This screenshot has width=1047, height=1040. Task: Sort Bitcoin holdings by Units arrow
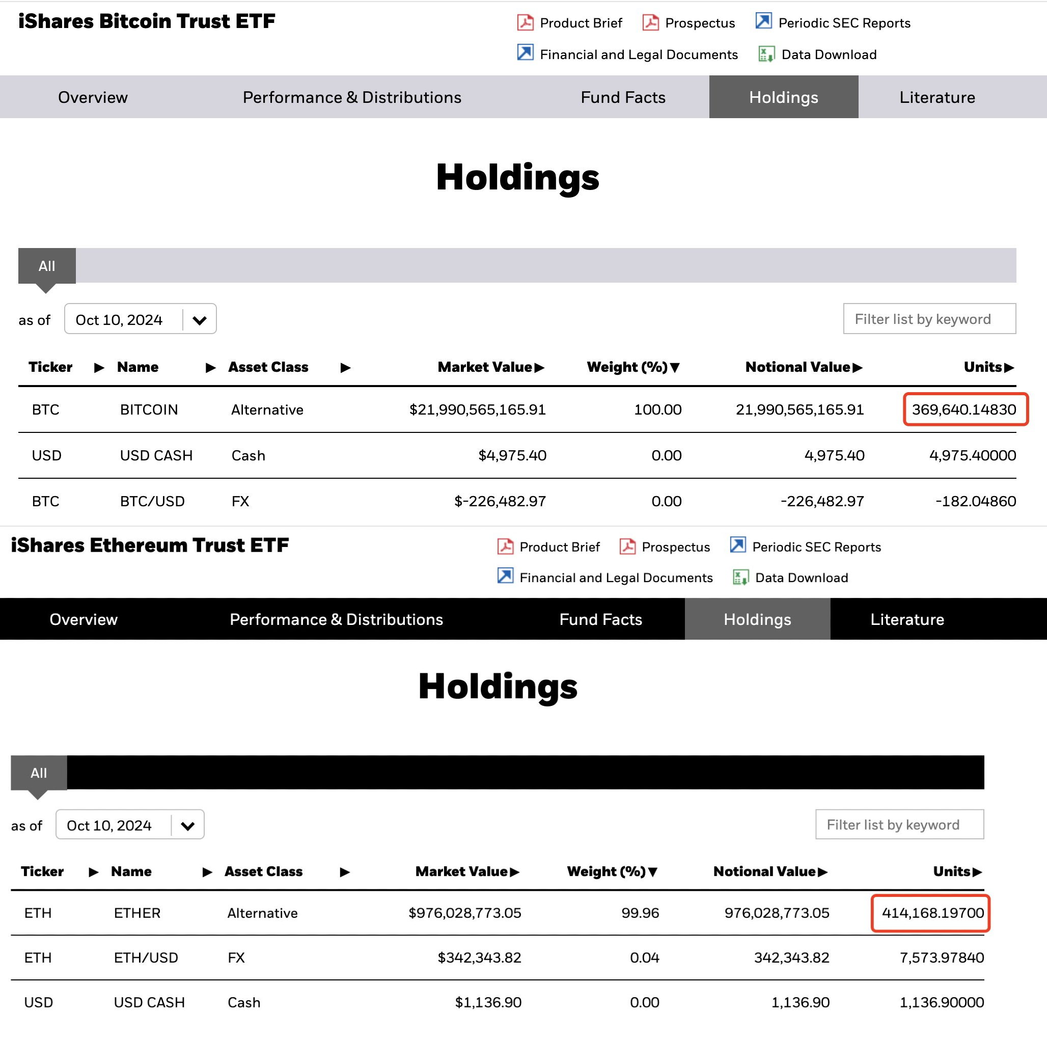1009,368
